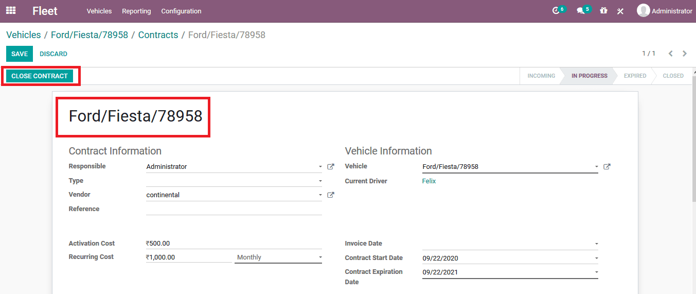Click the Save button

pos(20,54)
